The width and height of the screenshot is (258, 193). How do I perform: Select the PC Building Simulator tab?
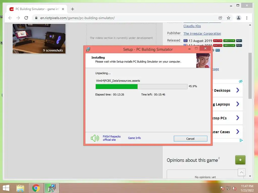pos(37,9)
